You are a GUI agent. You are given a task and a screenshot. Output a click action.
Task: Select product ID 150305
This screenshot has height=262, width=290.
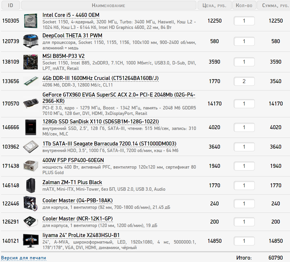click(x=11, y=21)
